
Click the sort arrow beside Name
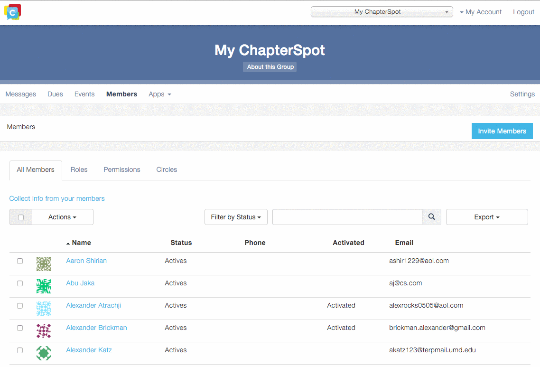point(68,244)
